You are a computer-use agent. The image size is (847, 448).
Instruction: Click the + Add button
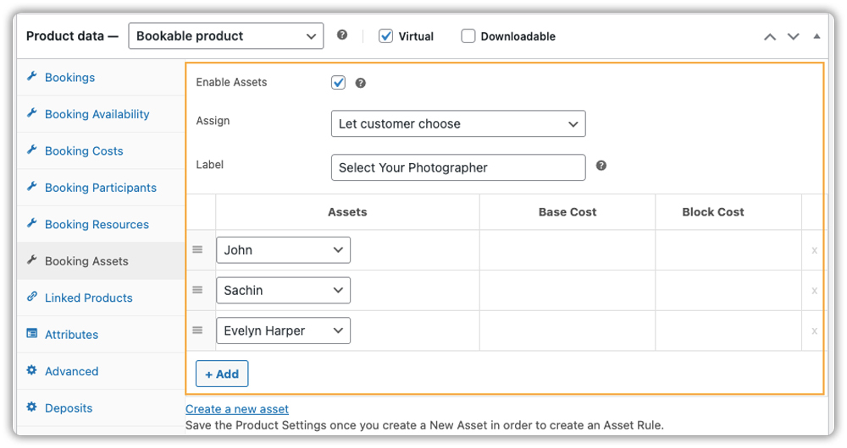tap(222, 374)
